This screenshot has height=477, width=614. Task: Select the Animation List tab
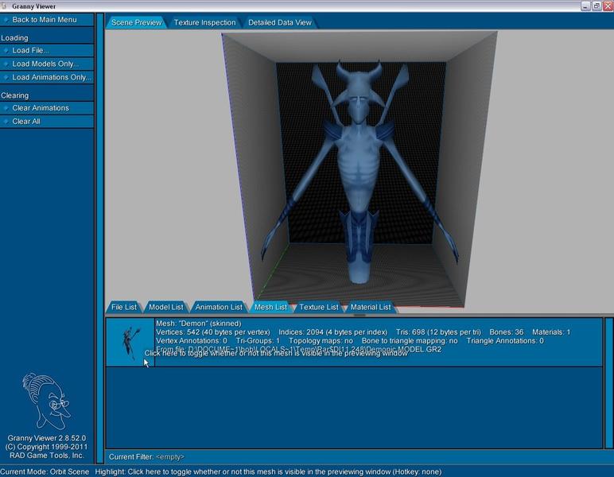tap(219, 307)
